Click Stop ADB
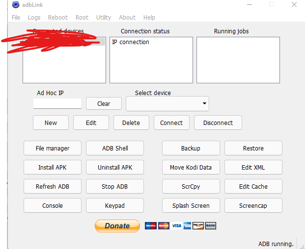Screen dimensions: 305x249 tap(115, 186)
